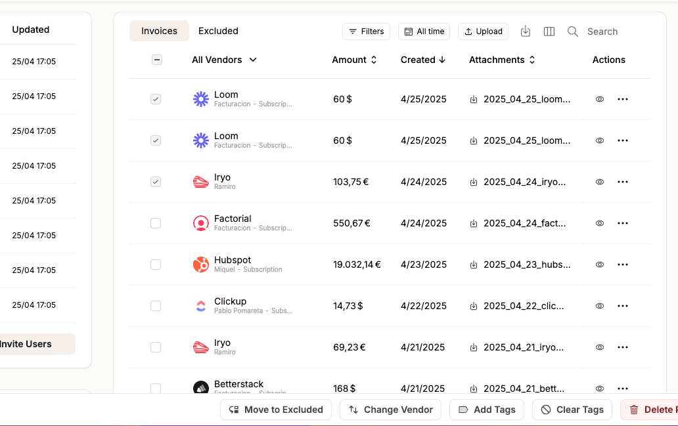Download the Clickup invoice attachment icon
Screen dimensions: 678x426
pos(474,306)
